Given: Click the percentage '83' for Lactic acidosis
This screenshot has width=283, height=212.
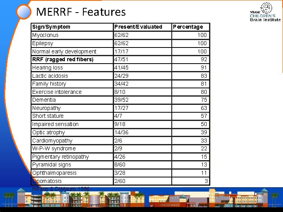Looking at the screenshot, I should (x=204, y=76).
